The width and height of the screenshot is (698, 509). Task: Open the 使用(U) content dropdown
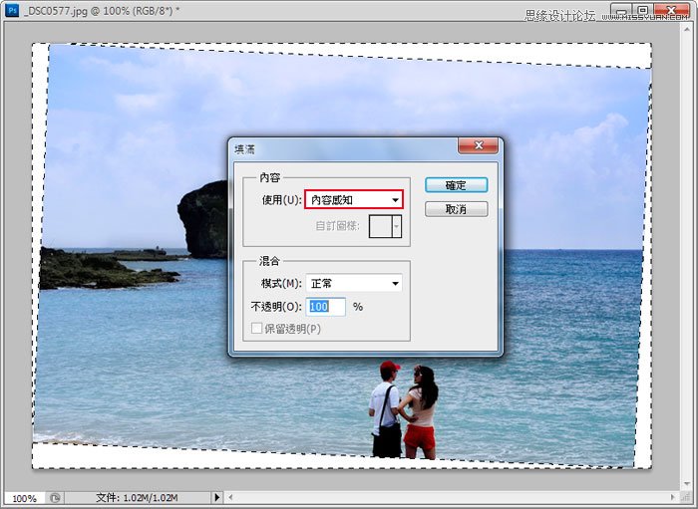click(x=354, y=199)
